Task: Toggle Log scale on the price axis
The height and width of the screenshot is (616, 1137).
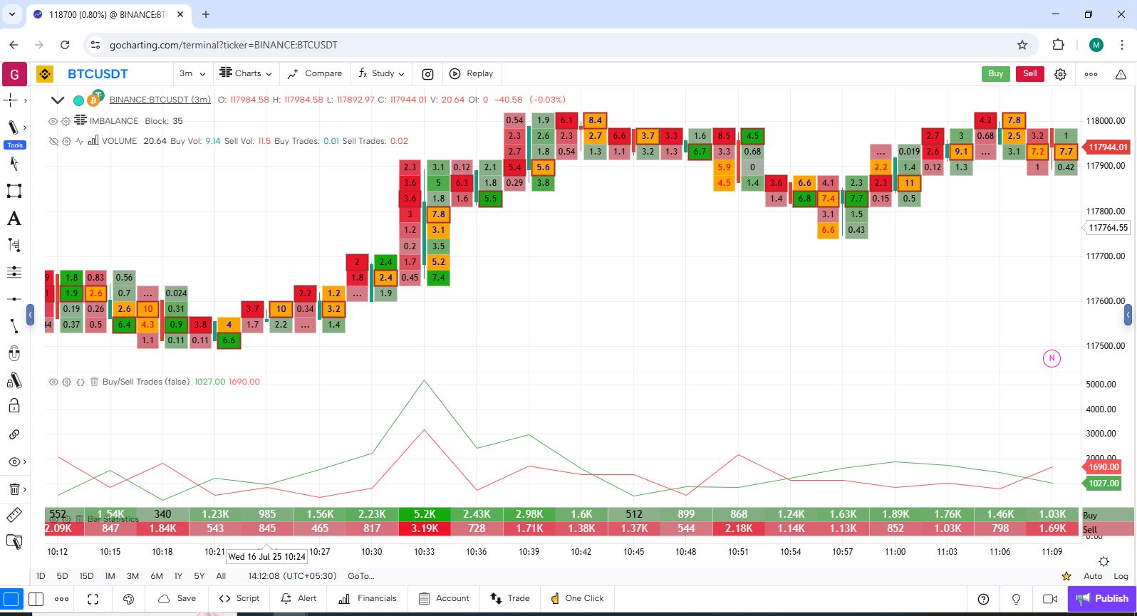Action: point(1121,576)
